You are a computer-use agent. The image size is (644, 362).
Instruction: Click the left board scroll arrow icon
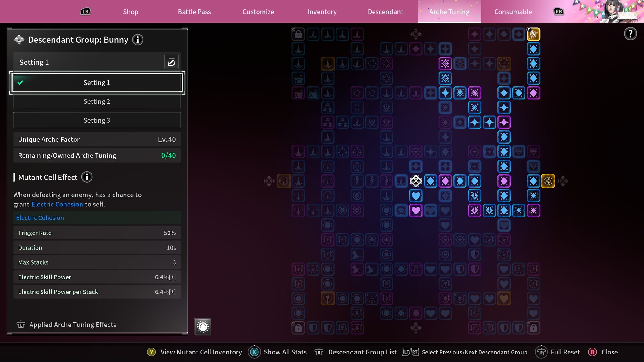[269, 181]
